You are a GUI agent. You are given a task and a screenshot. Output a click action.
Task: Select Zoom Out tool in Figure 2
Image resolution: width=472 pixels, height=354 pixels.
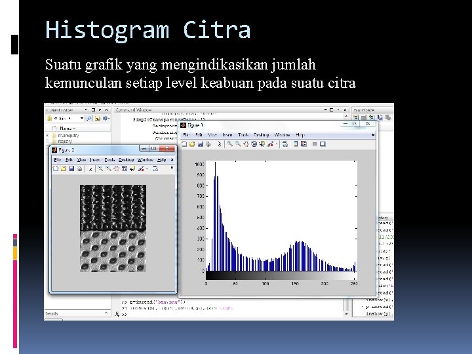tap(108, 169)
